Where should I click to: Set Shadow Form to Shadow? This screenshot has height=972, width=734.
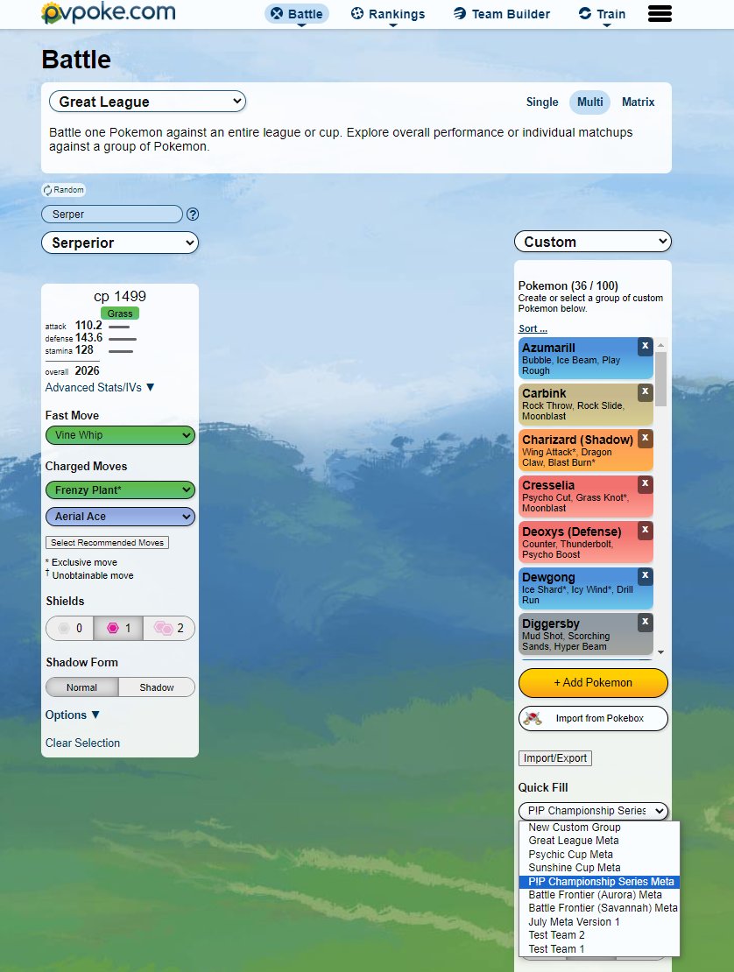tap(157, 687)
